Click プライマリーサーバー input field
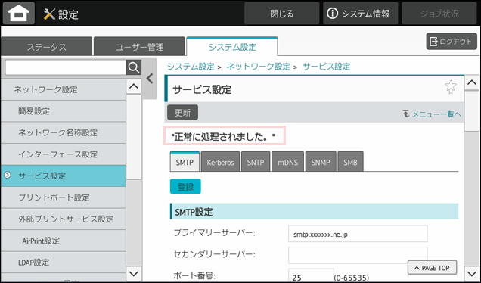The height and width of the screenshot is (283, 481). coord(358,234)
